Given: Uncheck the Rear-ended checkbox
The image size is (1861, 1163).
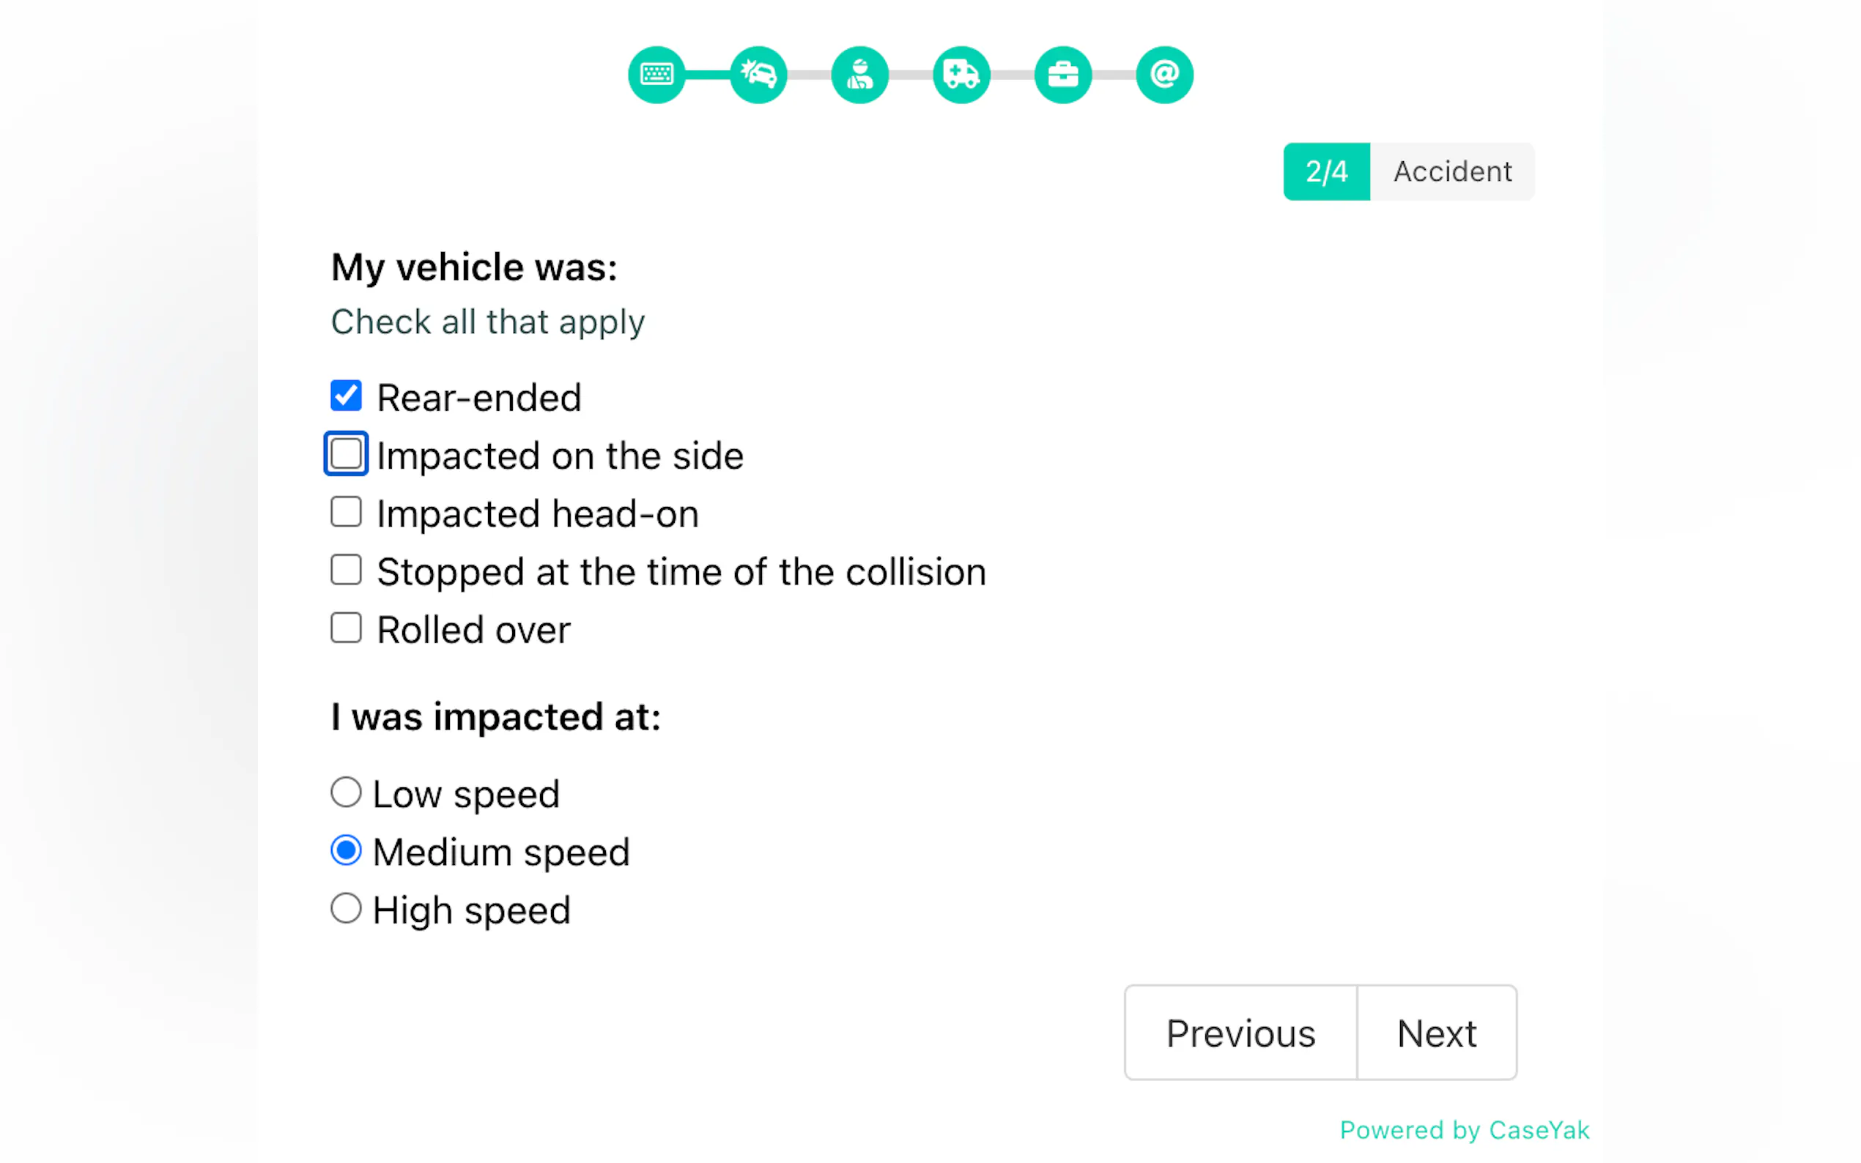Looking at the screenshot, I should (x=347, y=396).
